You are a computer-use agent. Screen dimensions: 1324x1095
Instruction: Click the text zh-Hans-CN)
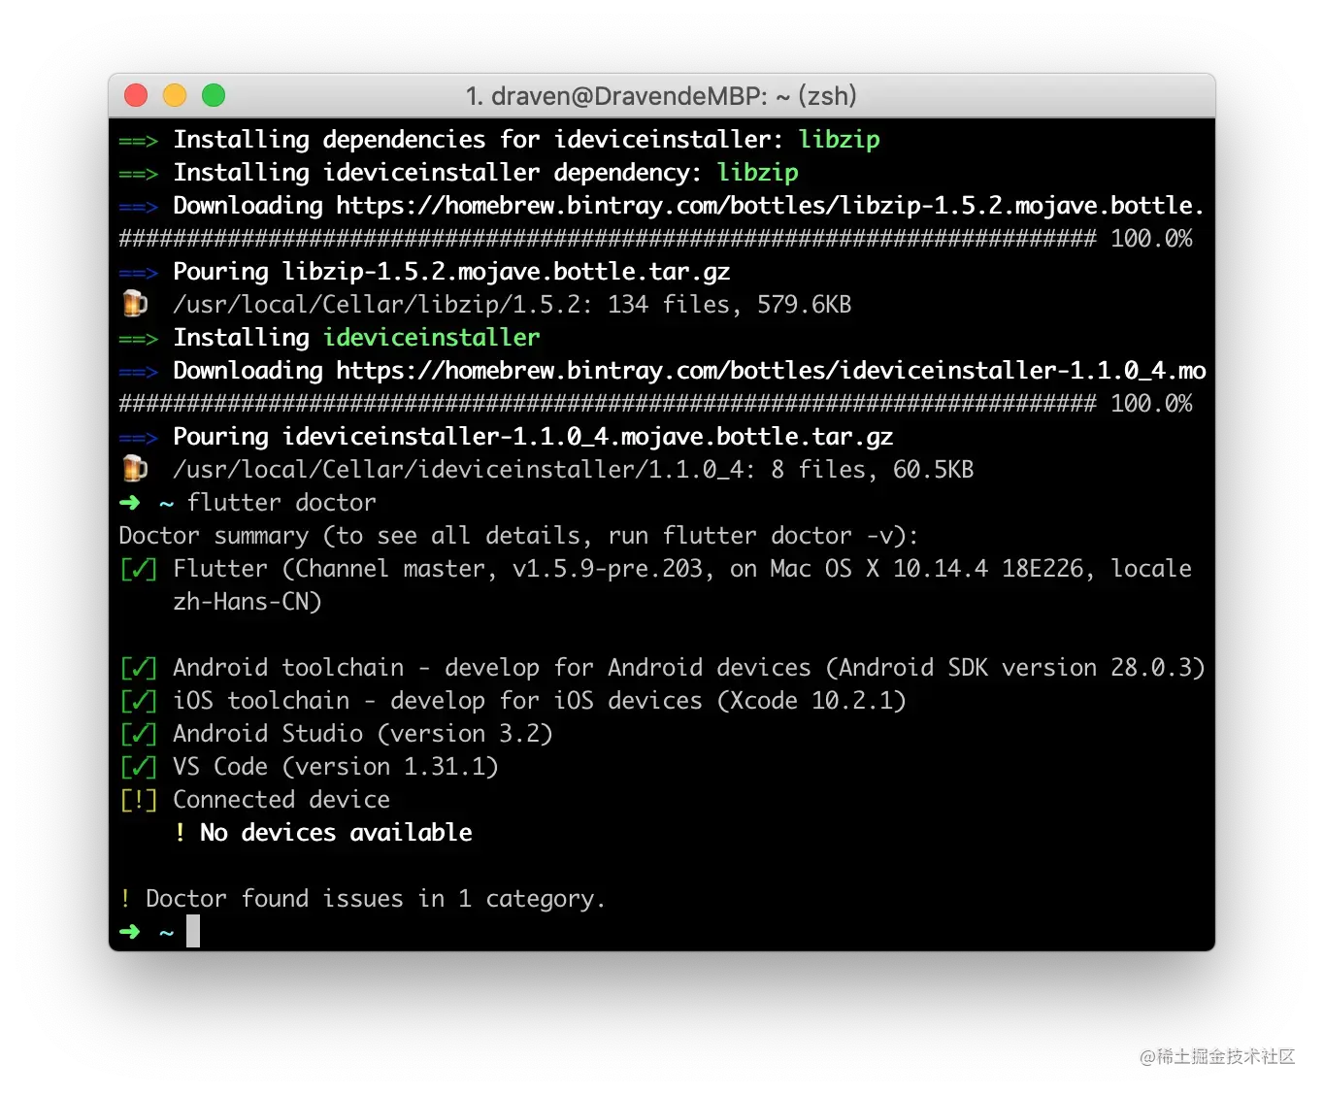248,602
